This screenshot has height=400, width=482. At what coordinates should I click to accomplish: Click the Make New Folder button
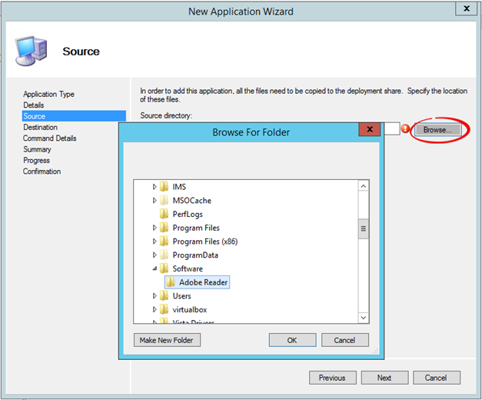[168, 340]
